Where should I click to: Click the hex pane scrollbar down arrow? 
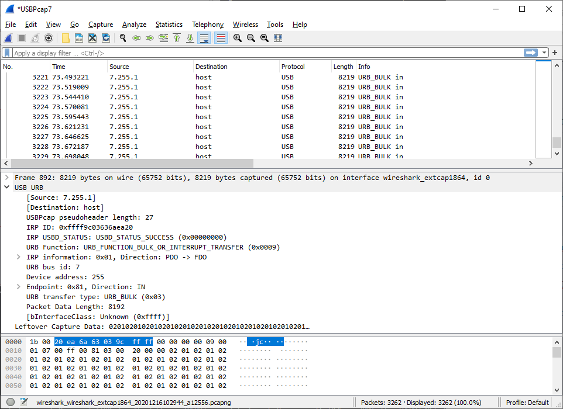point(557,390)
